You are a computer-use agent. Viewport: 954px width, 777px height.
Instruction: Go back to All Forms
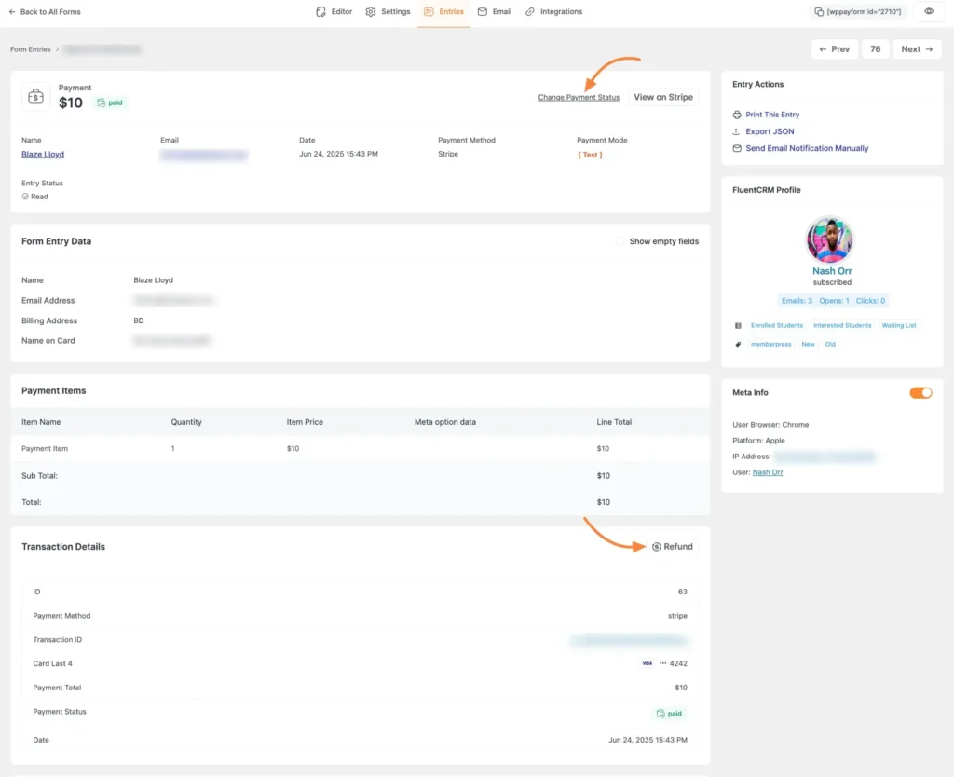coord(45,11)
